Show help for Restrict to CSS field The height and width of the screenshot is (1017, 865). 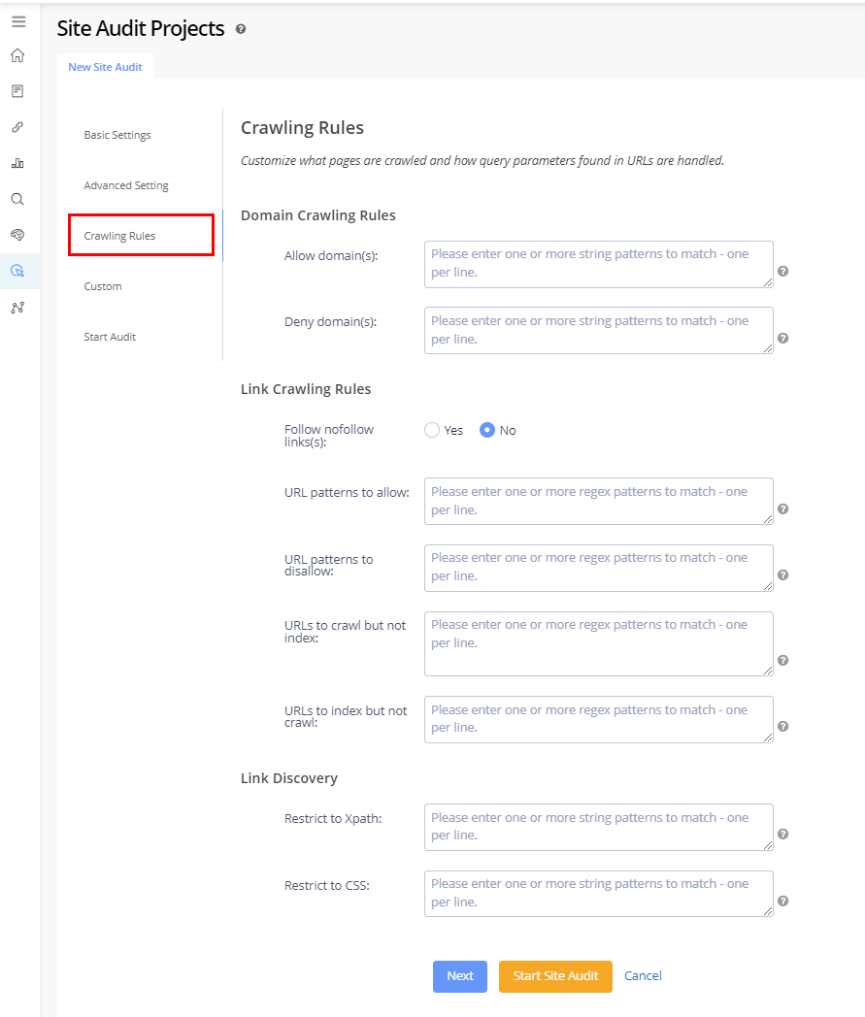pos(782,901)
